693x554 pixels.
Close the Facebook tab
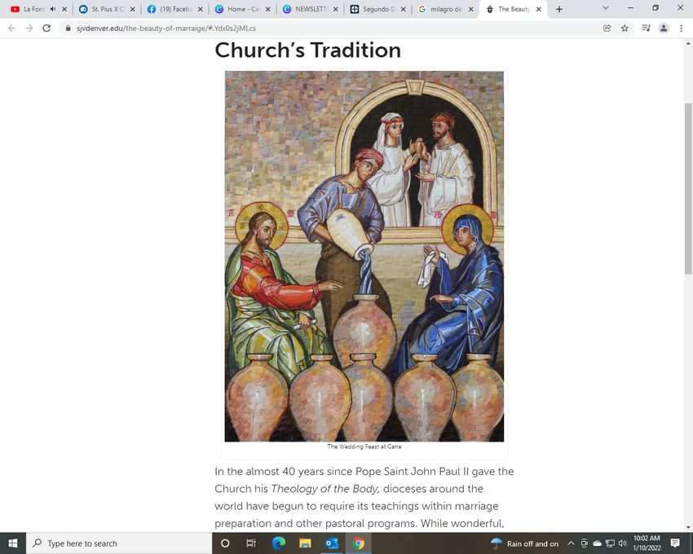(201, 9)
